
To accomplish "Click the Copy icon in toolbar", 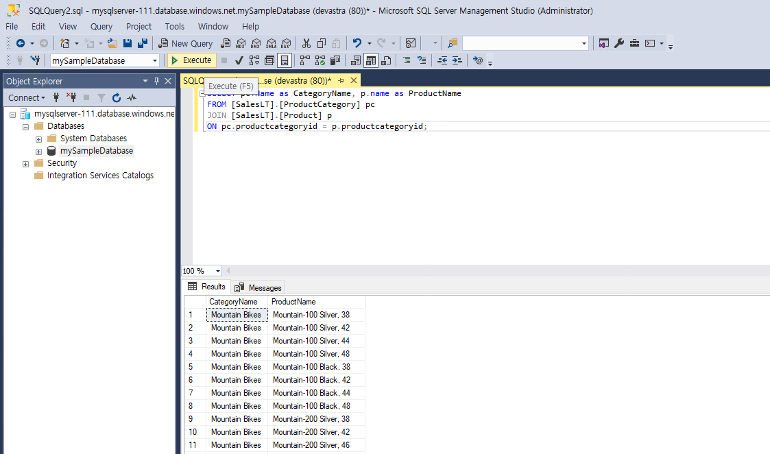I will (322, 43).
